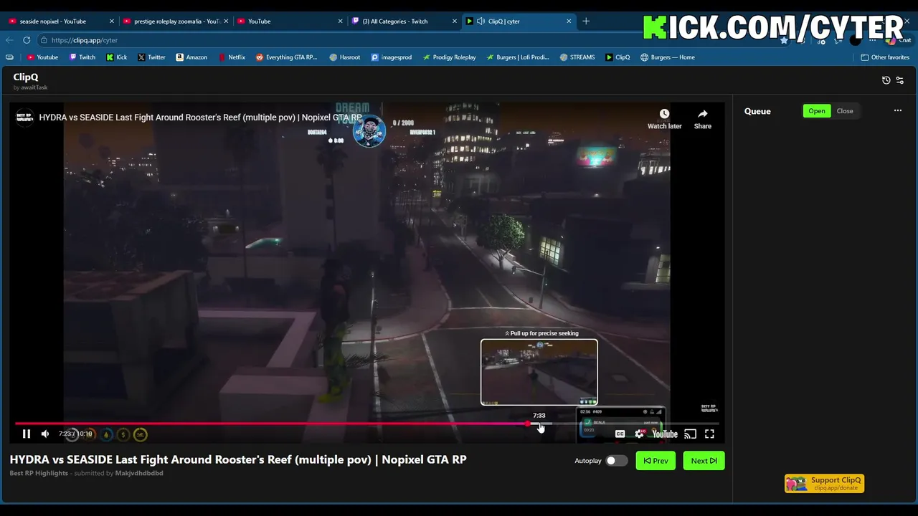Switch to prestige roleplay zoomafia tab
The width and height of the screenshot is (918, 516).
click(x=176, y=21)
